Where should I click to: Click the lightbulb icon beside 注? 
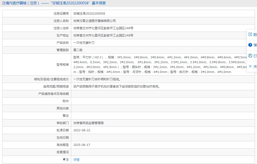point(64,159)
